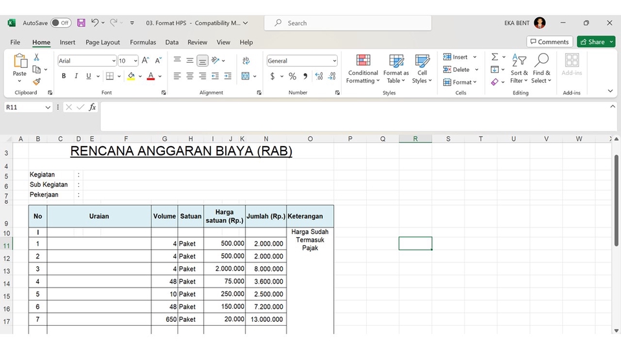Click the red Font Color A icon
This screenshot has height=349, width=621.
(151, 76)
